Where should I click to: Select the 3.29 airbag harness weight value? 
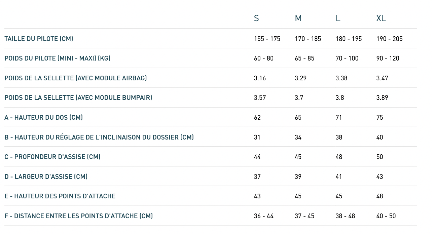[x=300, y=78]
